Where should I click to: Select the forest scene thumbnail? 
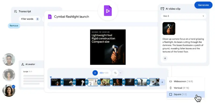105,82
